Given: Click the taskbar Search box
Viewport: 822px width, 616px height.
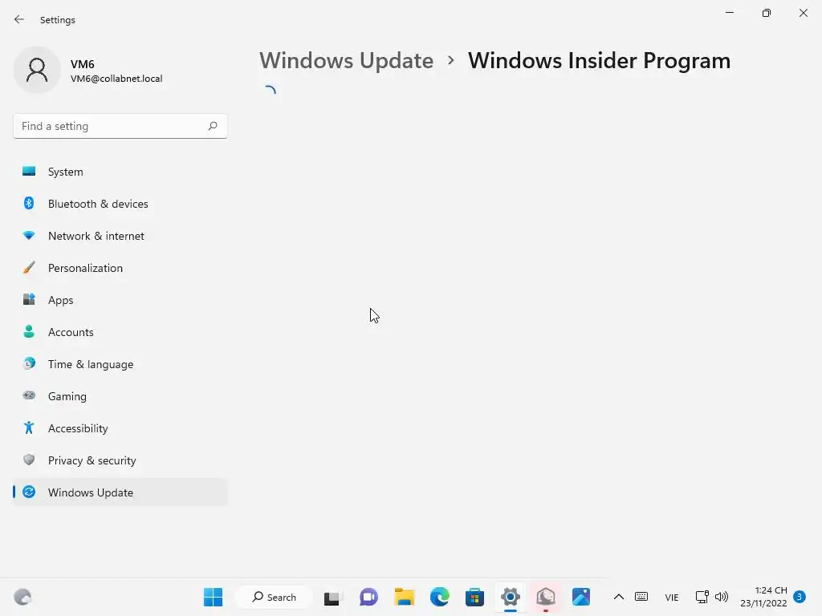Looking at the screenshot, I should [275, 597].
